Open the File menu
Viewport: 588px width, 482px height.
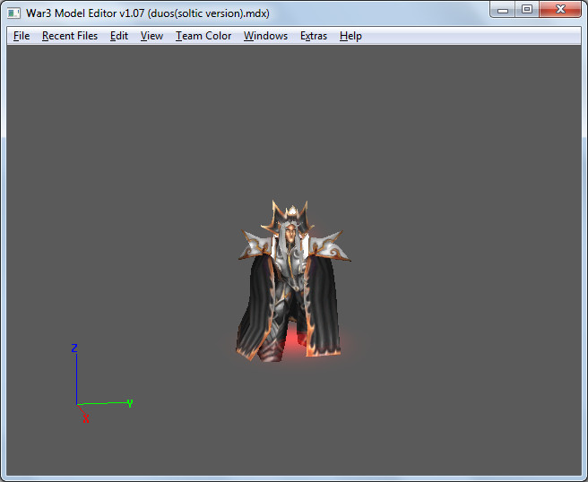coord(22,36)
